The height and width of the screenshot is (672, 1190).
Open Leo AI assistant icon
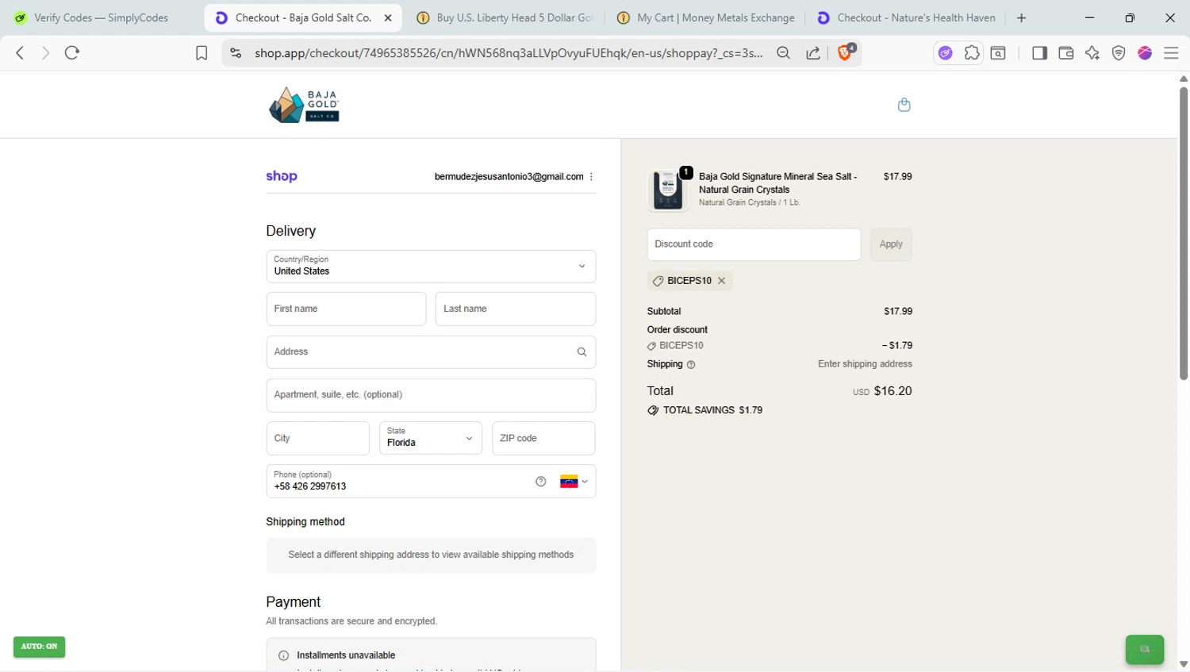(x=1092, y=53)
